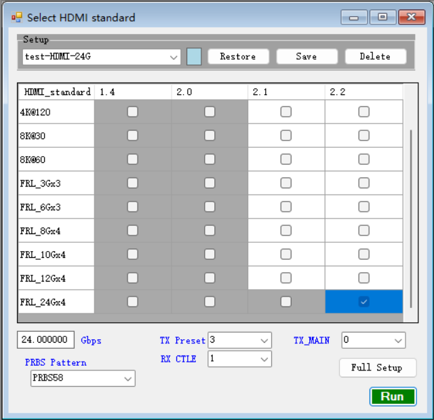
Task: Check 8K@30 under HDMI 2.2
Action: pyautogui.click(x=363, y=136)
